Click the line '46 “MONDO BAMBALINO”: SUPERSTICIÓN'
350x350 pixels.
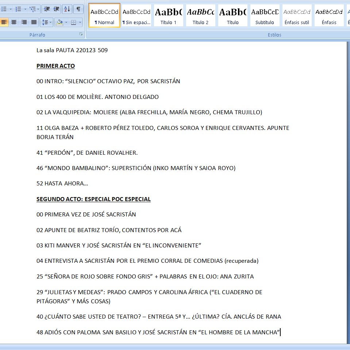coord(136,168)
